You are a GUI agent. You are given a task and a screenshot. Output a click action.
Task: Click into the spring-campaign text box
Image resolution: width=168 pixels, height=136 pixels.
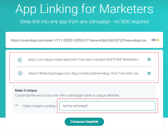tap(107, 106)
